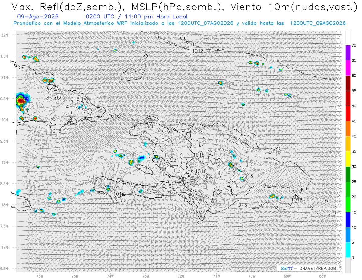
Task: Select the magenta 60–65 dBZ colorbar segment
Action: coord(348,68)
